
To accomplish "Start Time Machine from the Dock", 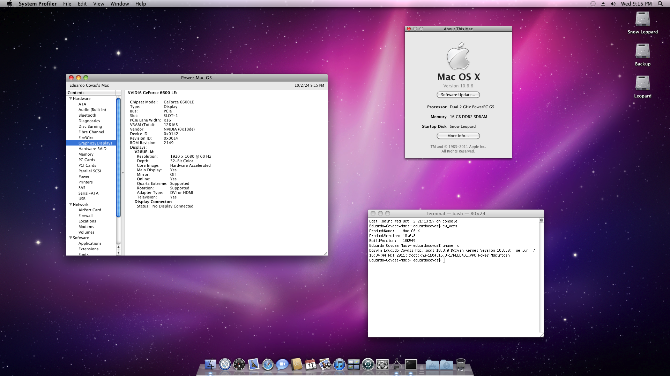I will tap(367, 365).
